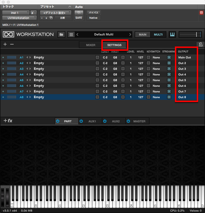Open the Out 5 output selector for A5
The height and width of the screenshot is (213, 205).
click(182, 80)
